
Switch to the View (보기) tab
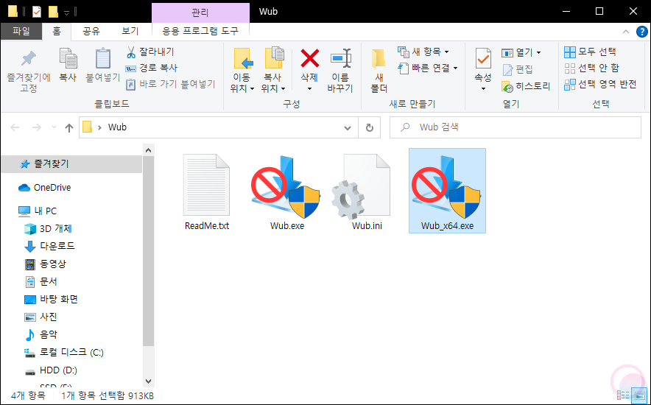130,32
